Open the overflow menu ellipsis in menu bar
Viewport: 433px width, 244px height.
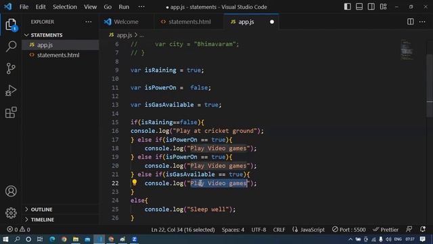(141, 7)
